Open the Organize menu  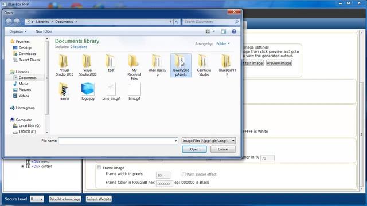(x=18, y=31)
